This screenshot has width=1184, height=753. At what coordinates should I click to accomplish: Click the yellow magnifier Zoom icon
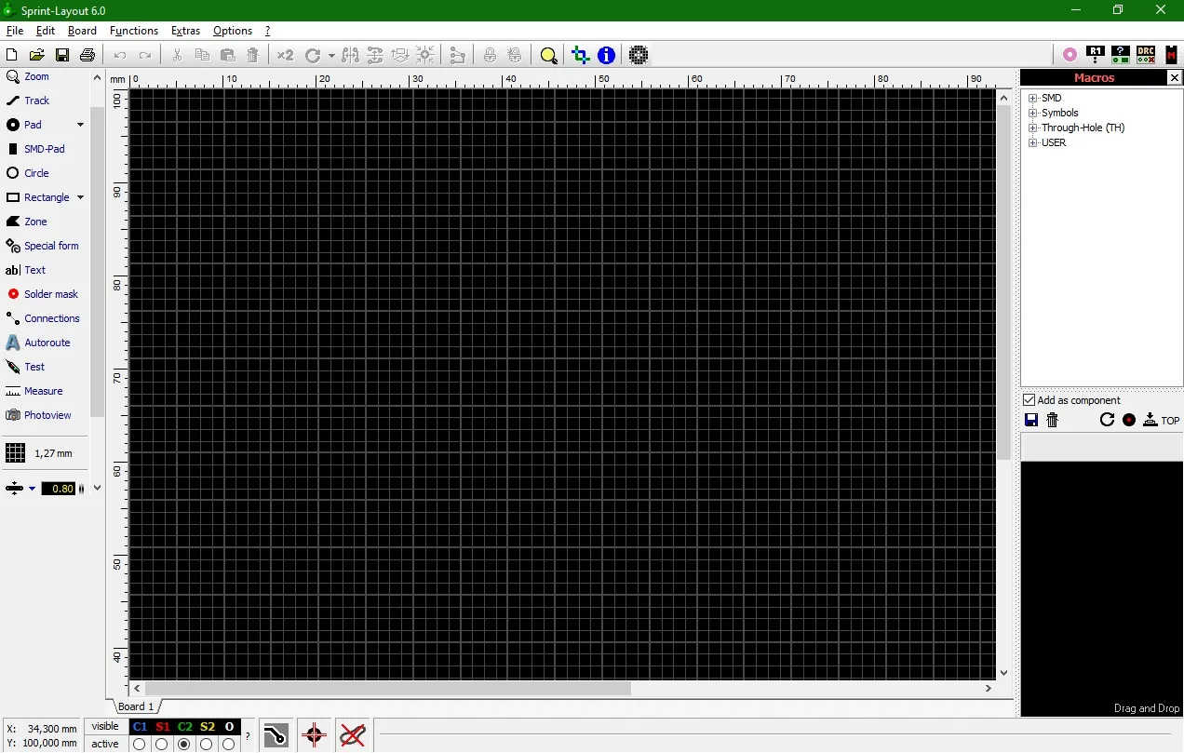point(549,56)
